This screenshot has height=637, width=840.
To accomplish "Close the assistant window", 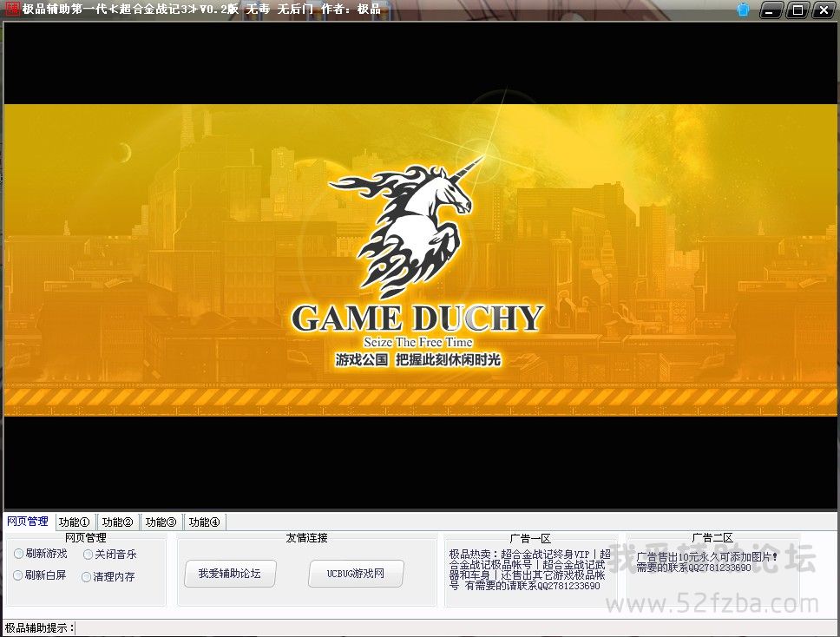I will (824, 10).
